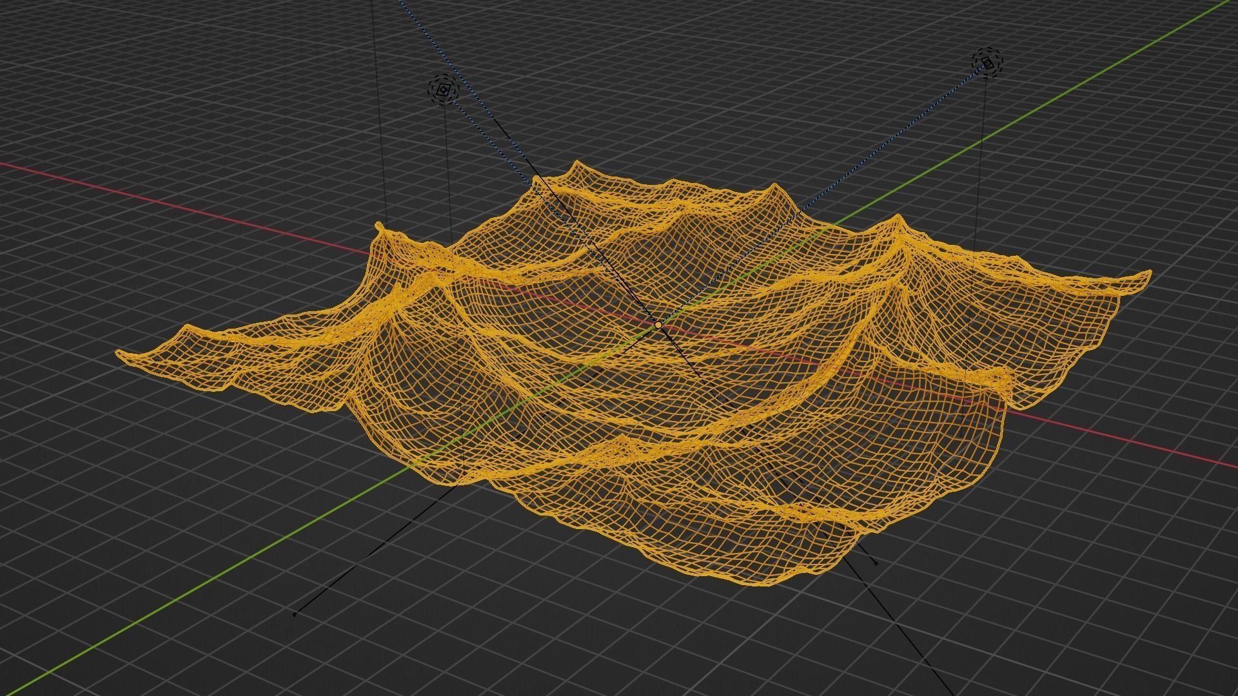1238x696 pixels.
Task: Select the left light object icon
Action: coord(443,91)
